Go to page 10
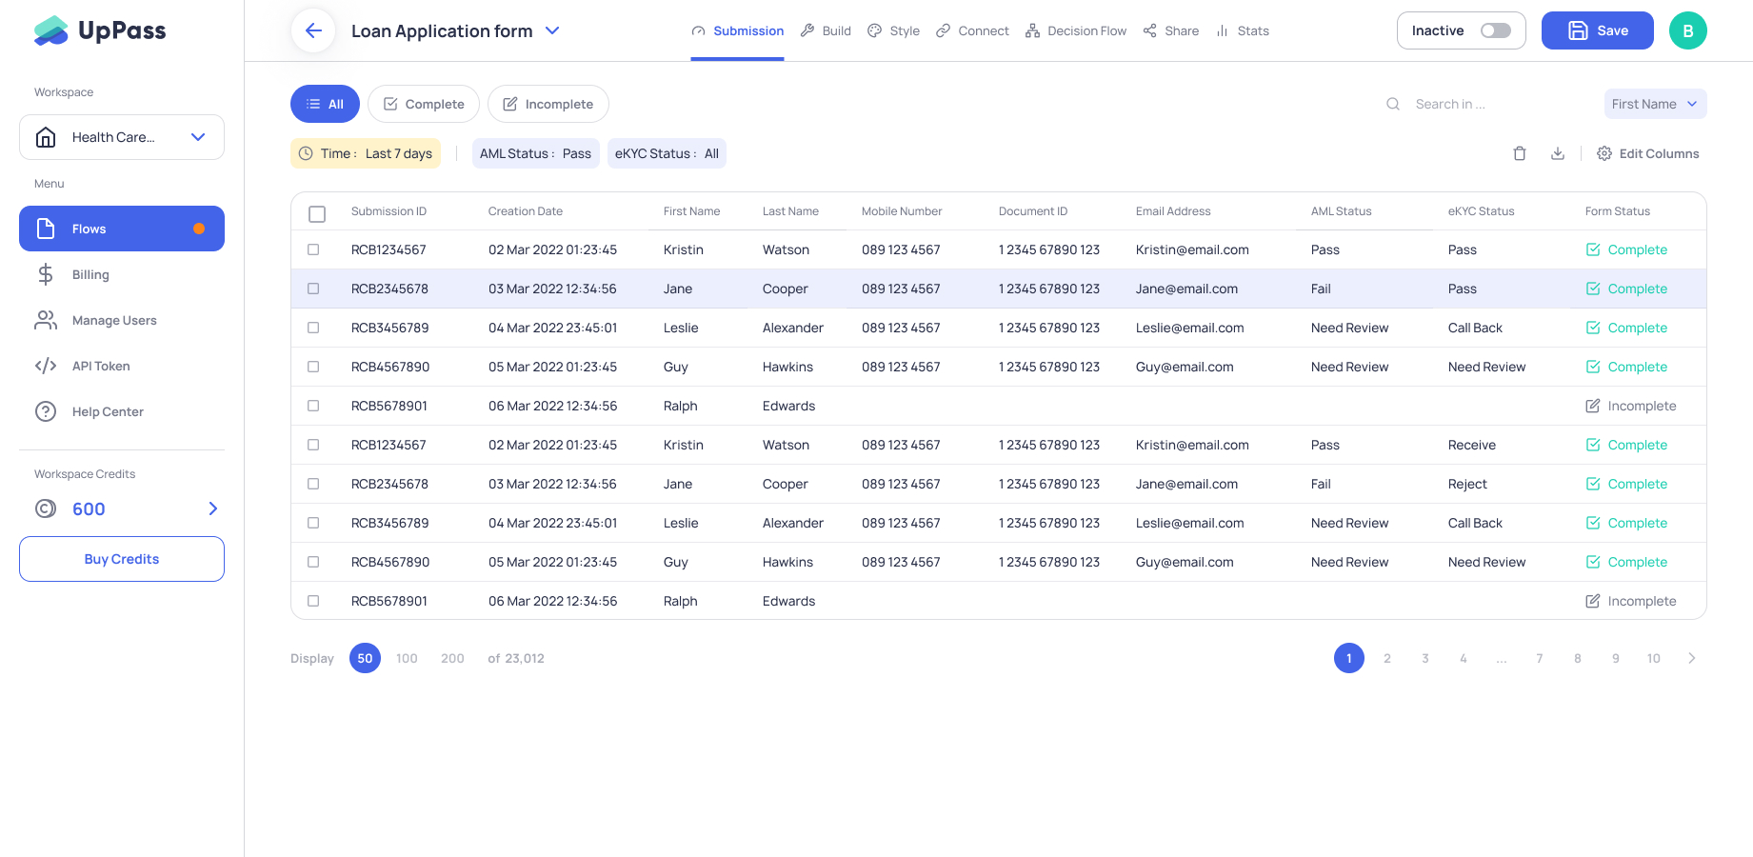This screenshot has width=1753, height=857. point(1654,658)
